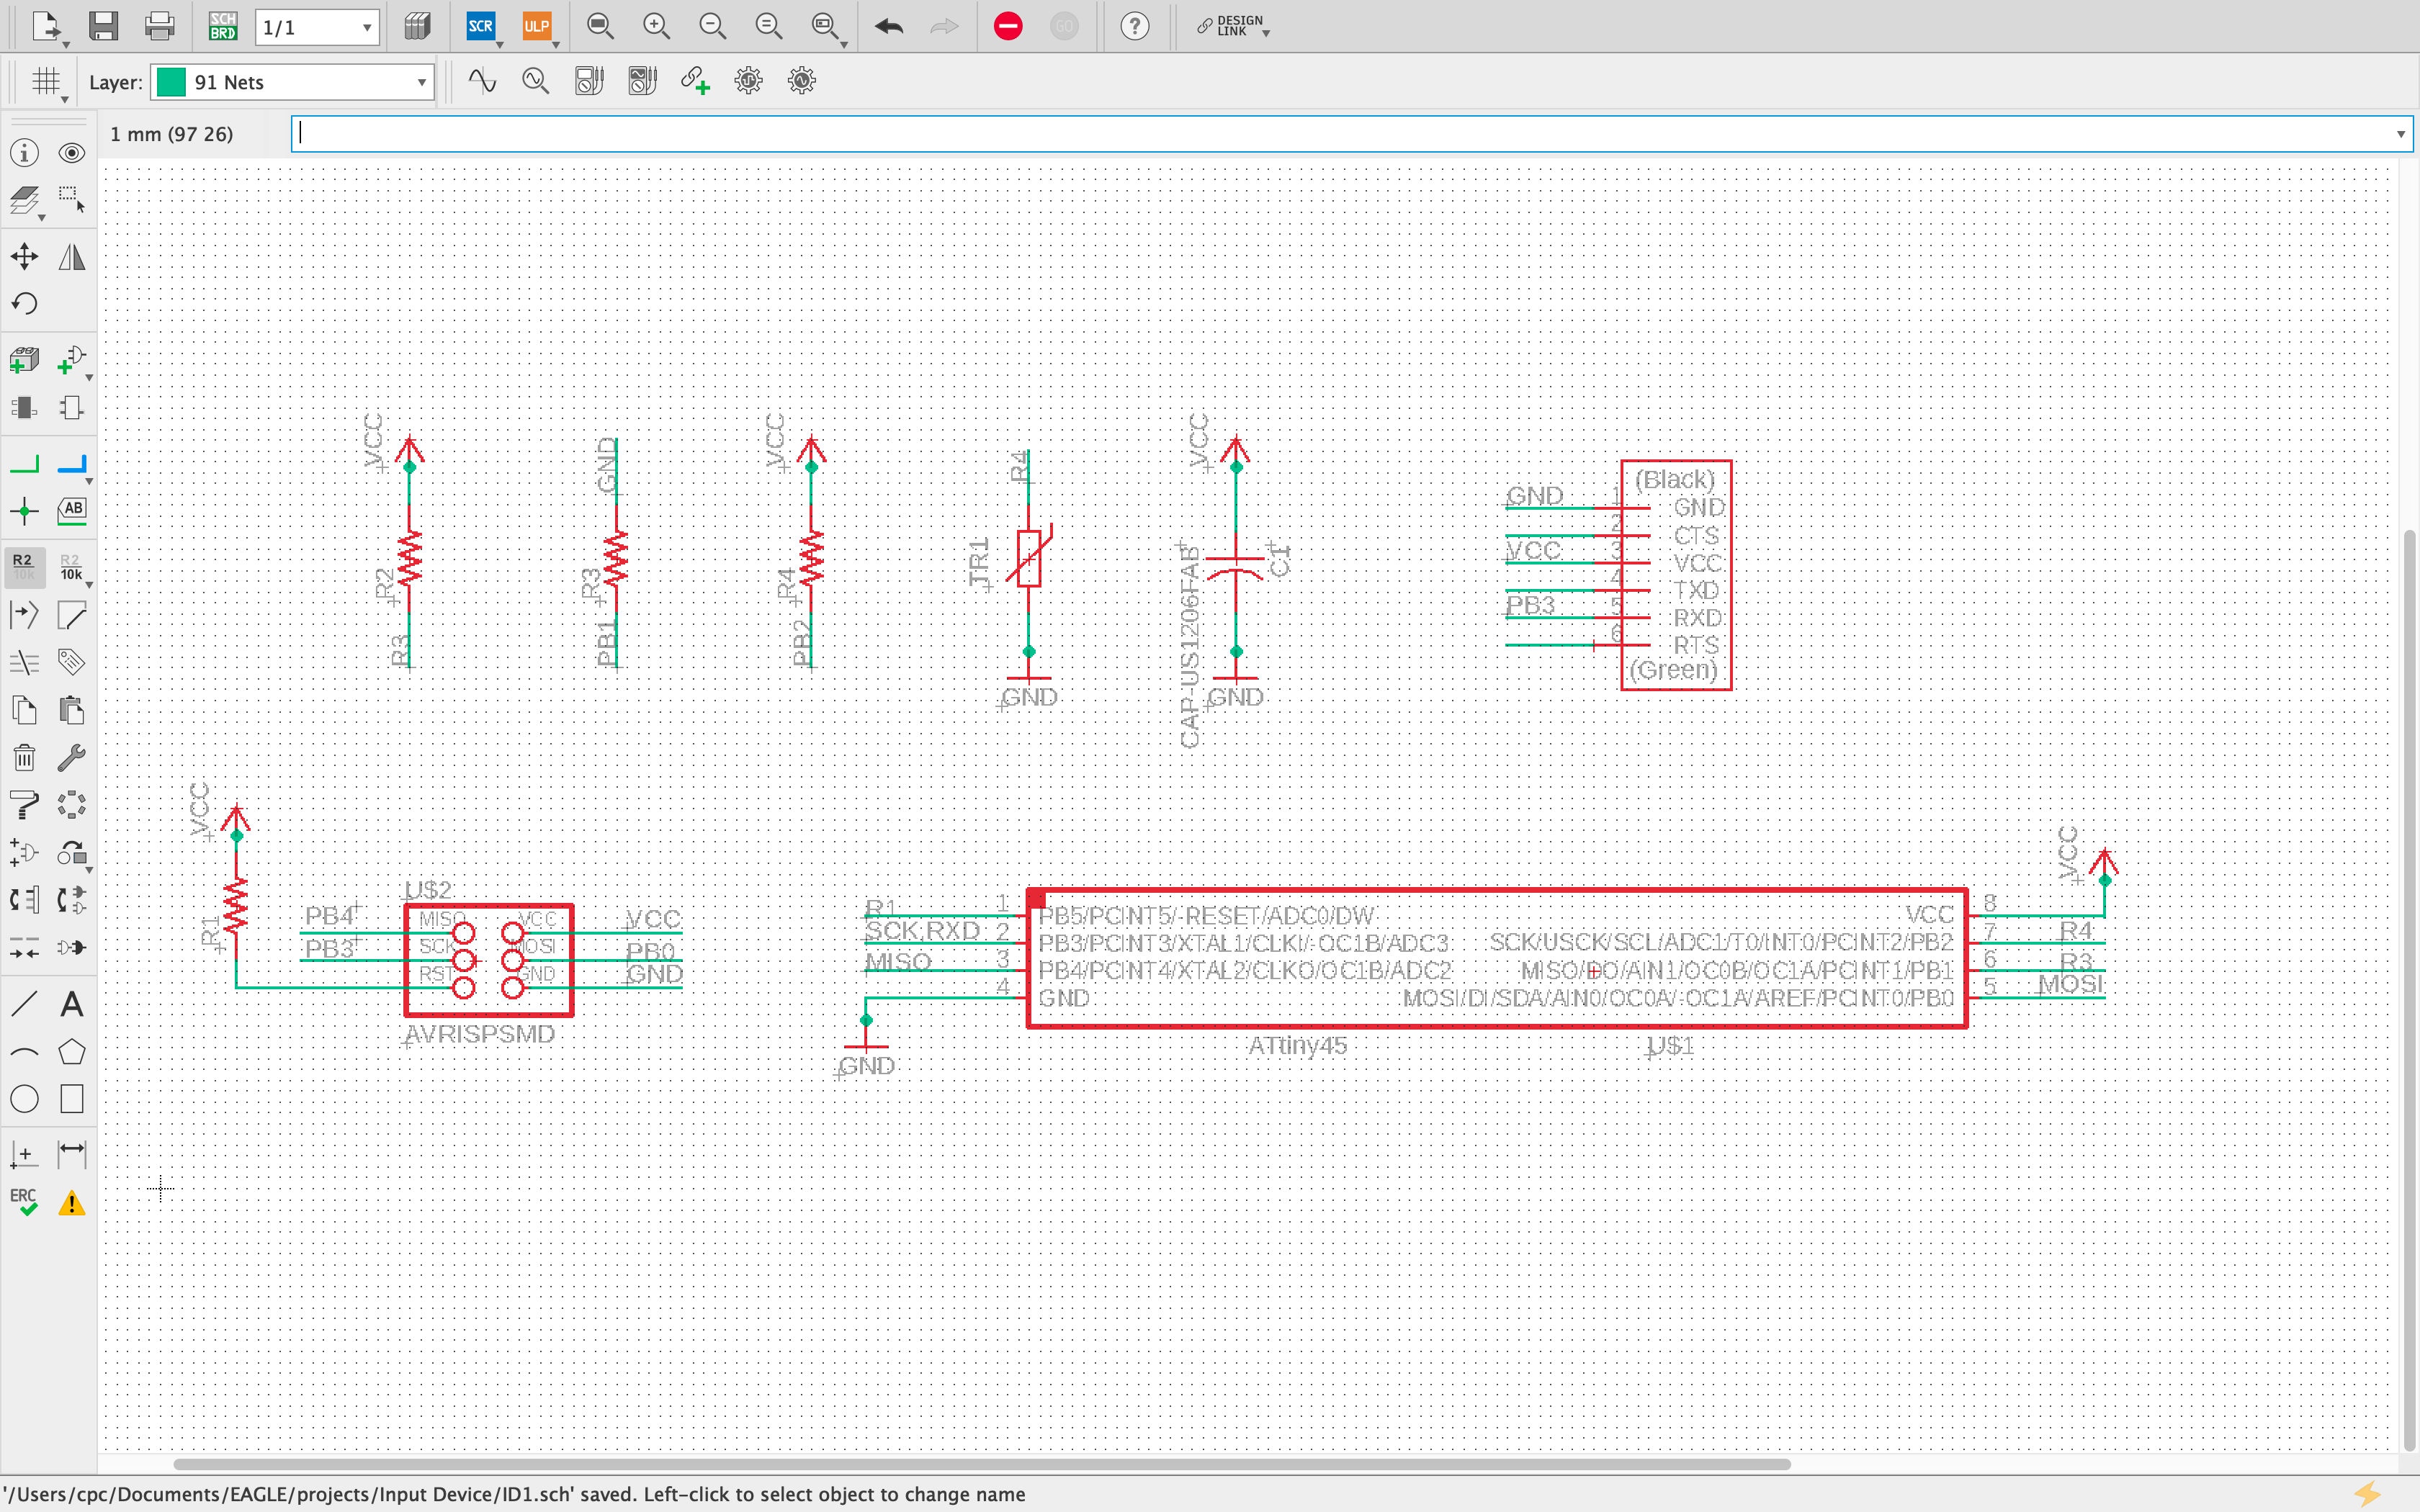
Task: Select the Move tool
Action: [x=24, y=256]
